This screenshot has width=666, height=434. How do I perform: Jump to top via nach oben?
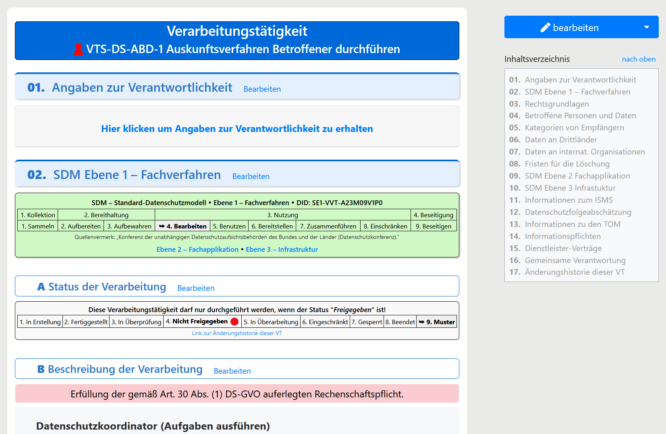point(638,59)
